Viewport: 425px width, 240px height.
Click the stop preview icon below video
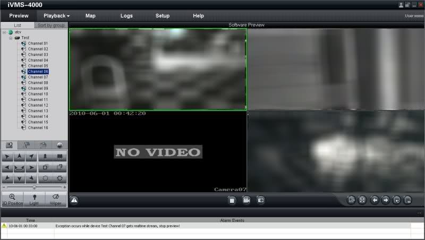tap(232, 200)
